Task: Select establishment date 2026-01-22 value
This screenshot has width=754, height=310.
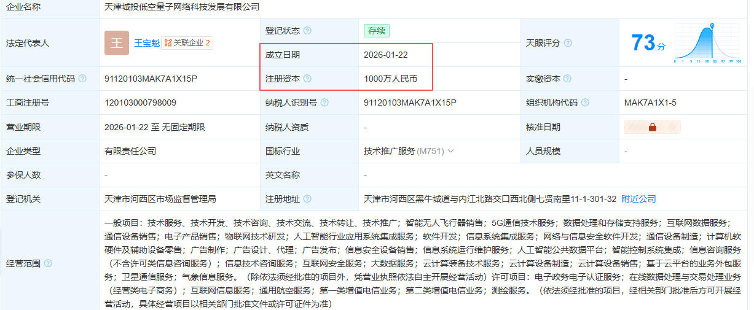Action: pyautogui.click(x=386, y=55)
